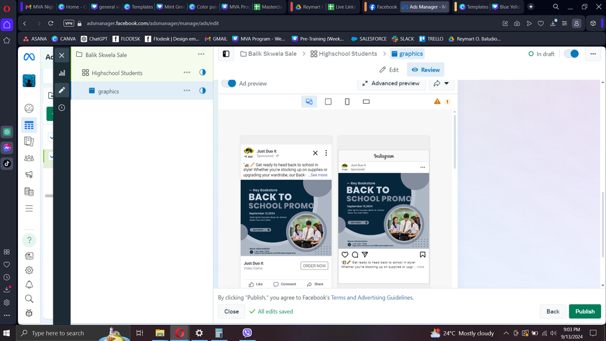Open the options menu for Highschool Students
Screen dimensions: 606x341
coord(187,72)
